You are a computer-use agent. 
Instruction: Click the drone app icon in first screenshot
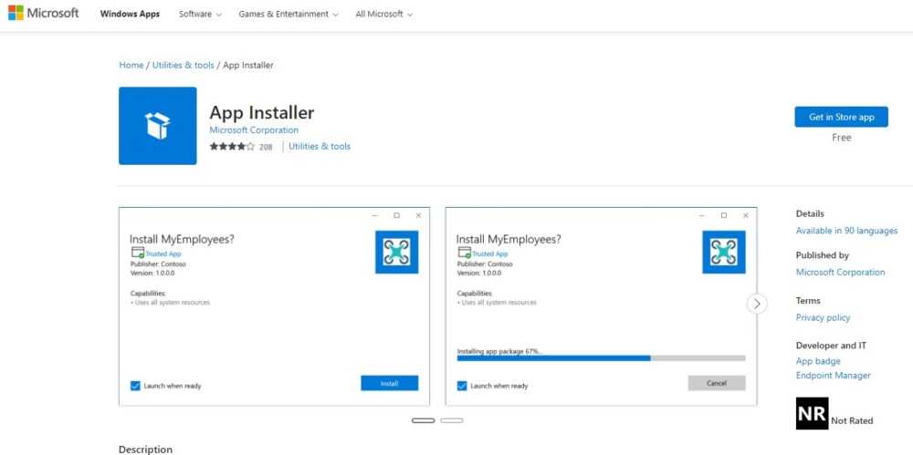pos(396,252)
